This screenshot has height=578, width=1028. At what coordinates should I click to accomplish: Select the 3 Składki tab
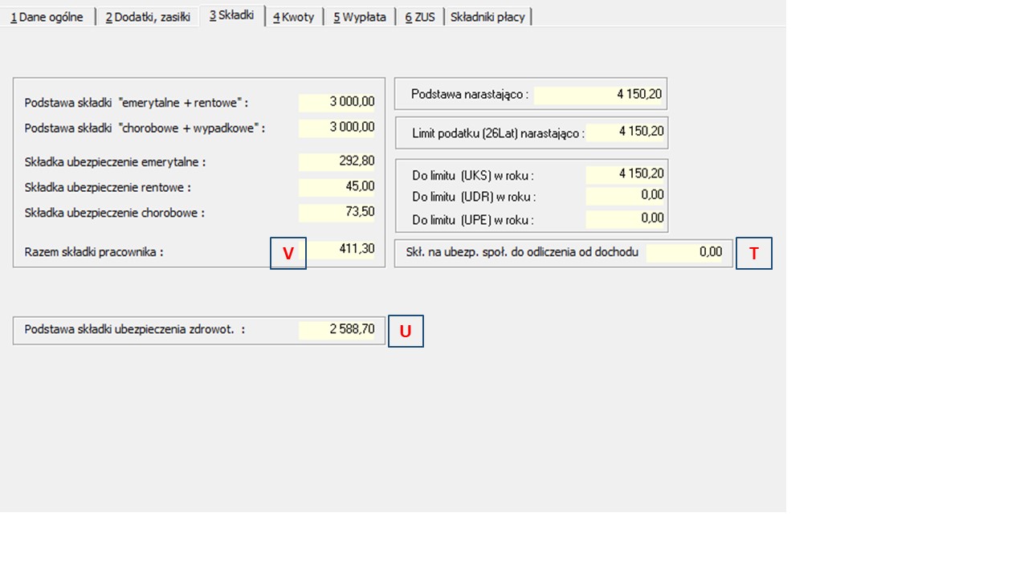[x=231, y=15]
